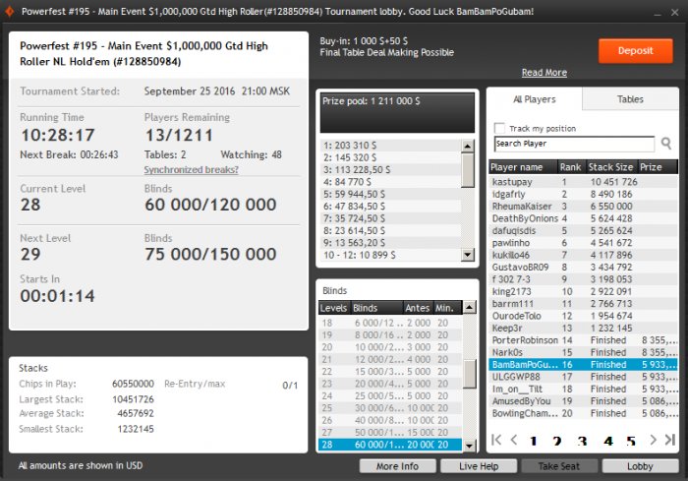Click blinds table scrollbar thumb
688x481 pixels.
(470, 374)
